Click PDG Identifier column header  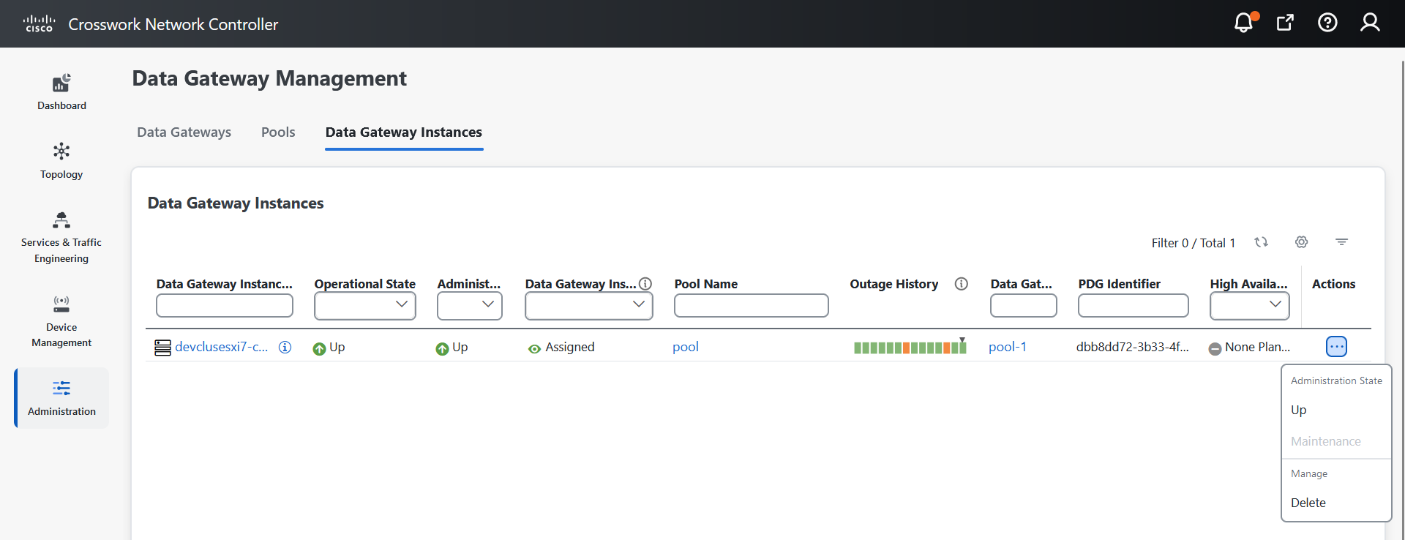click(1120, 284)
